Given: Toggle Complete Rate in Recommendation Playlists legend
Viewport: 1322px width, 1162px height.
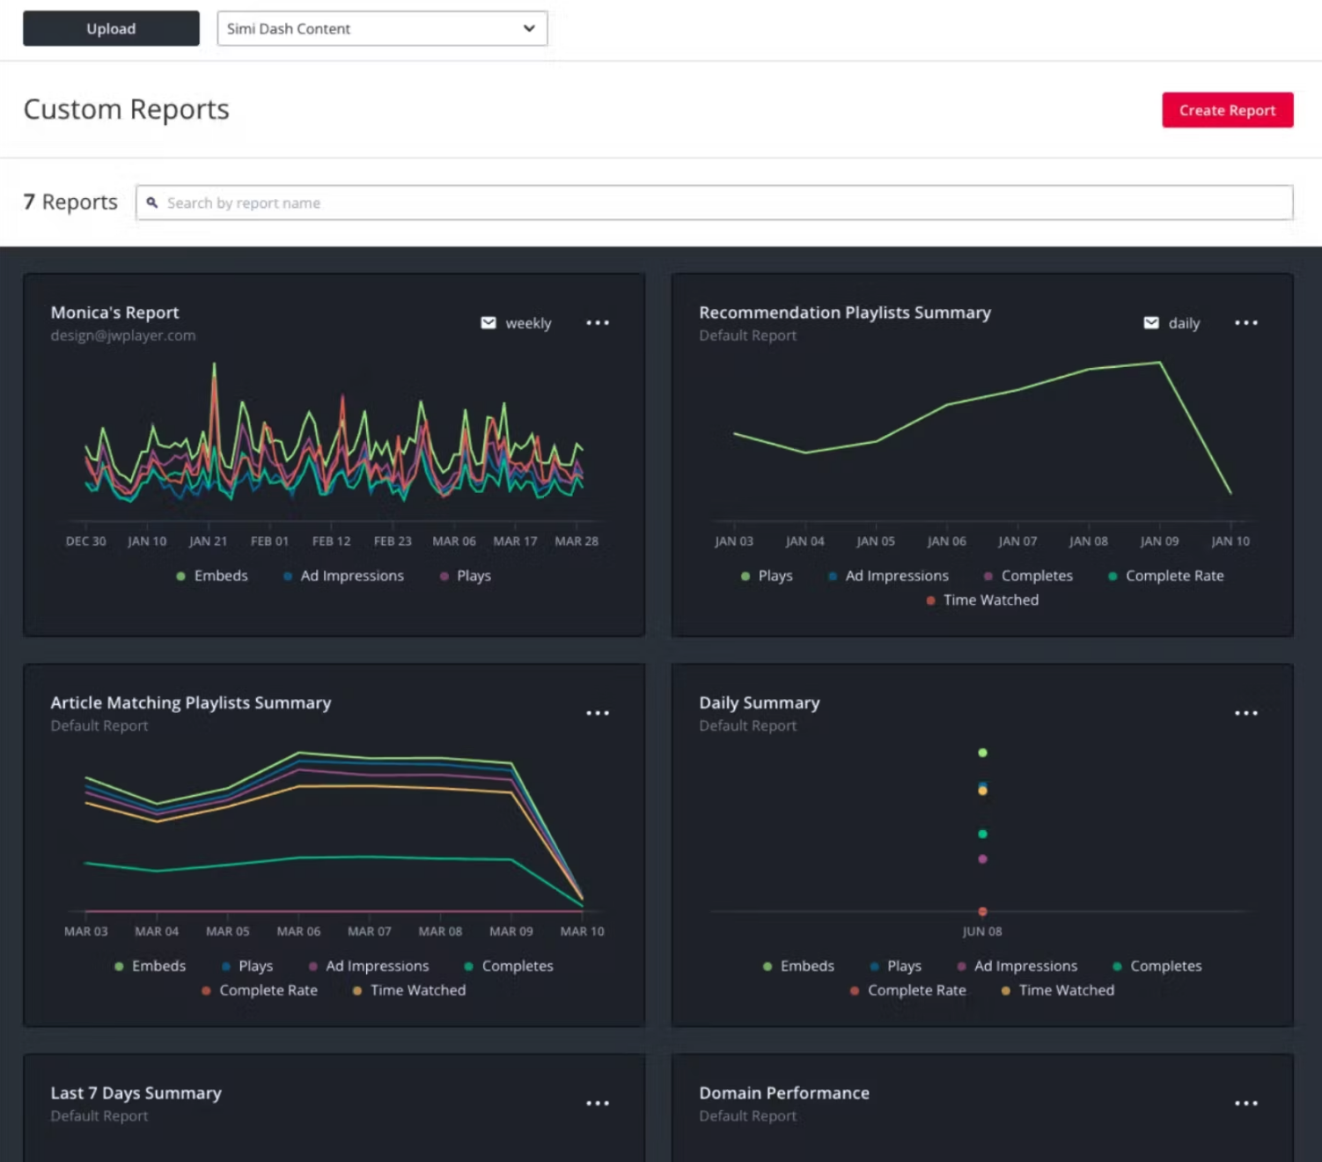Looking at the screenshot, I should point(1166,576).
